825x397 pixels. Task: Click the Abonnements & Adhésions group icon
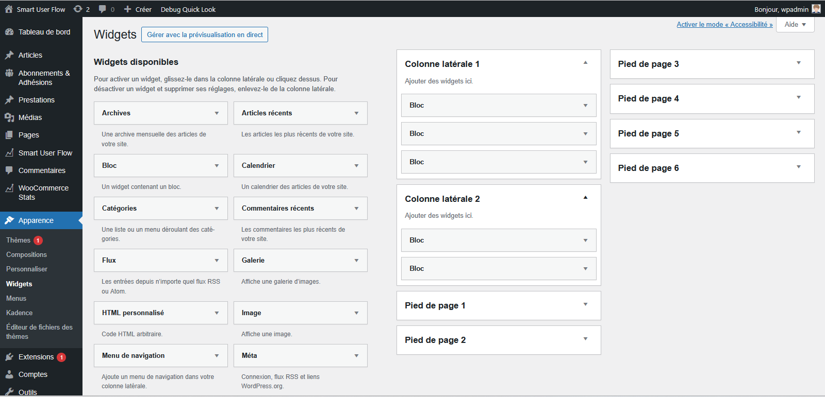(x=9, y=73)
